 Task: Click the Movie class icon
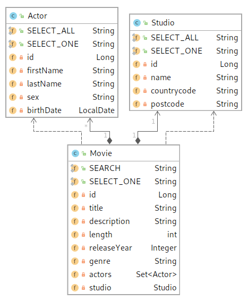[75, 153]
